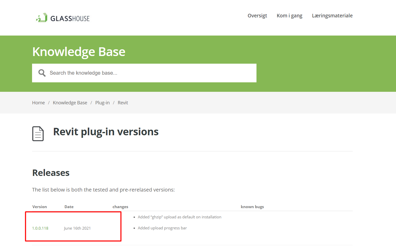The height and width of the screenshot is (247, 396).
Task: Click the magnifying glass search icon
Action: pos(42,73)
